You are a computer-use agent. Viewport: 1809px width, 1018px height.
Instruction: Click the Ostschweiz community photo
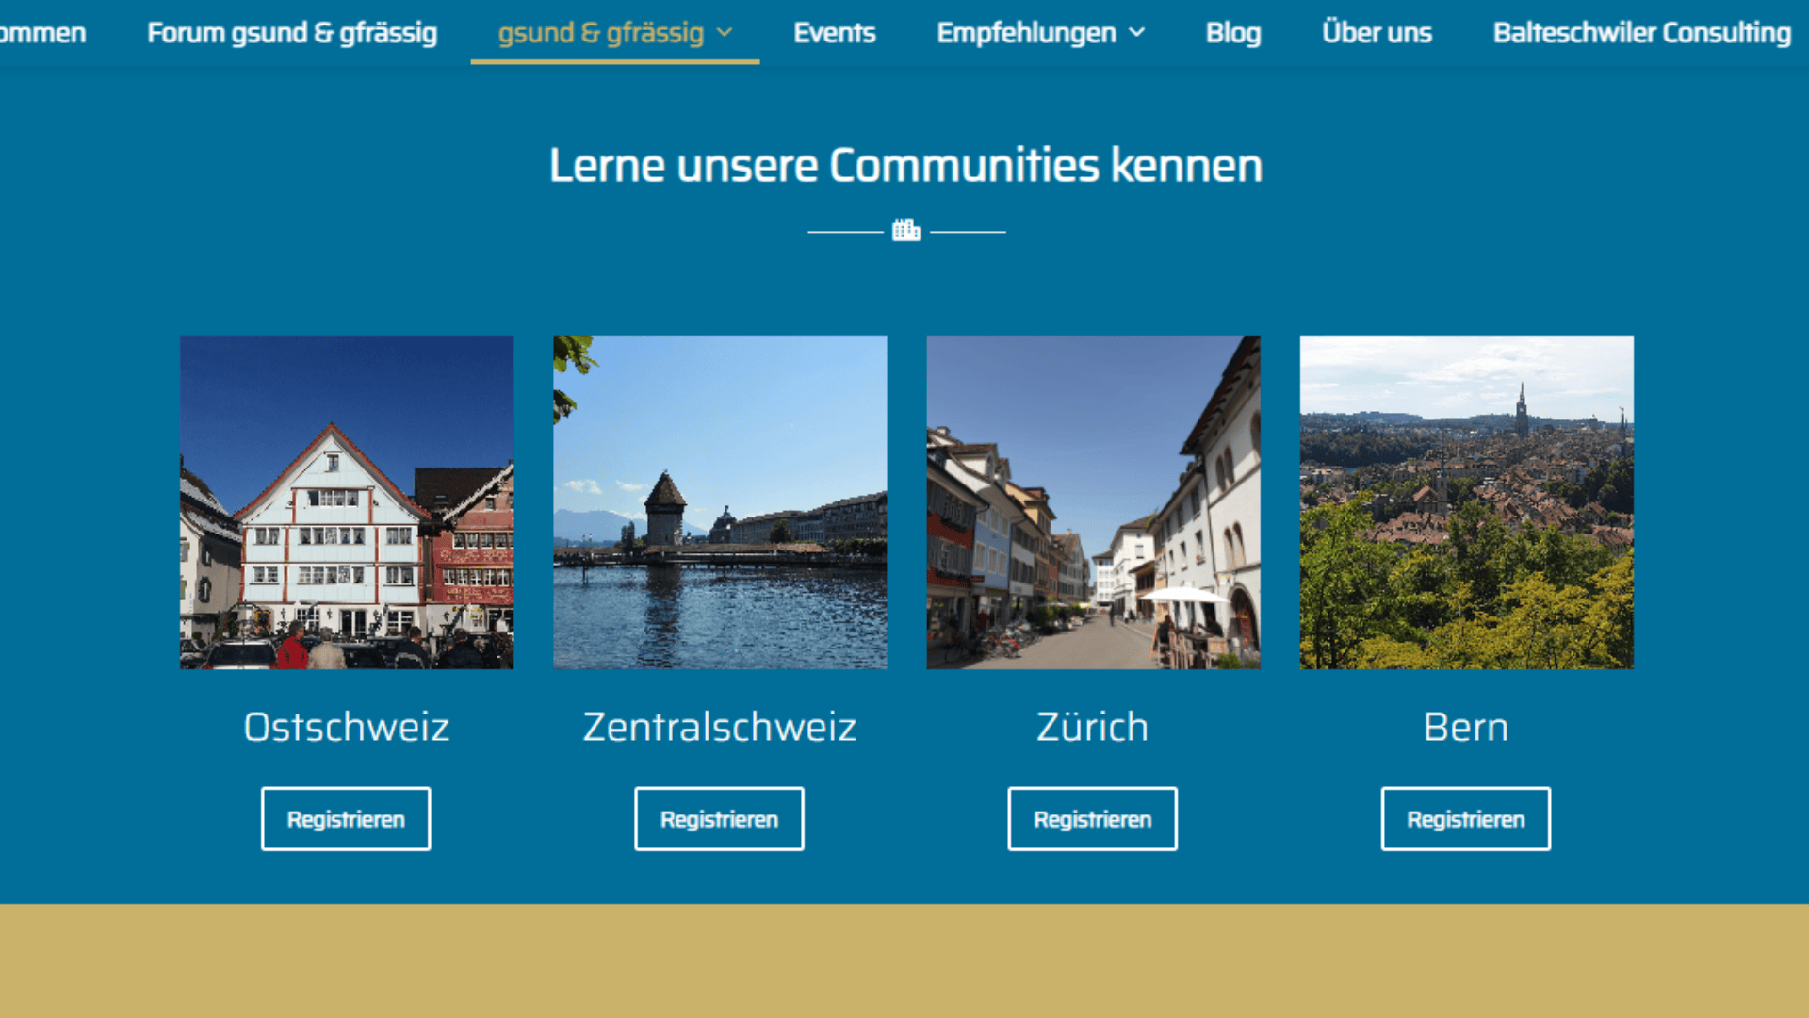347,502
